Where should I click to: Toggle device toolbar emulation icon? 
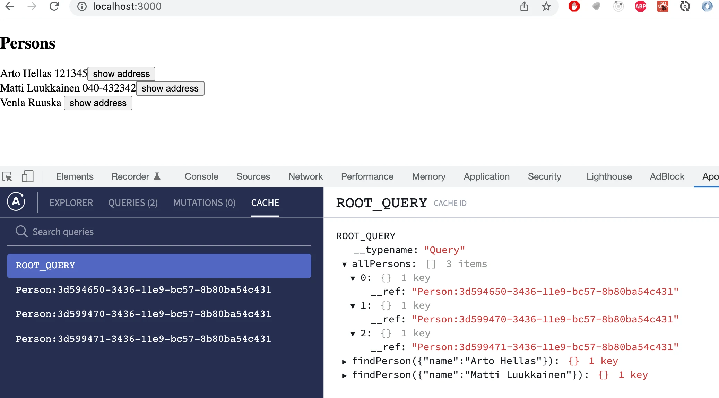point(27,176)
